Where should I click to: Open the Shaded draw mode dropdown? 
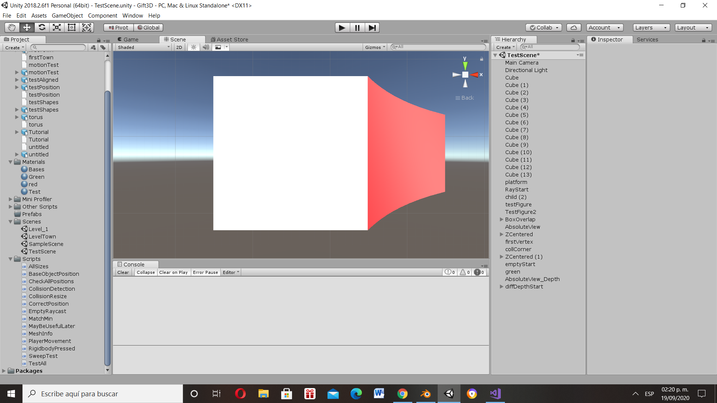click(x=144, y=47)
